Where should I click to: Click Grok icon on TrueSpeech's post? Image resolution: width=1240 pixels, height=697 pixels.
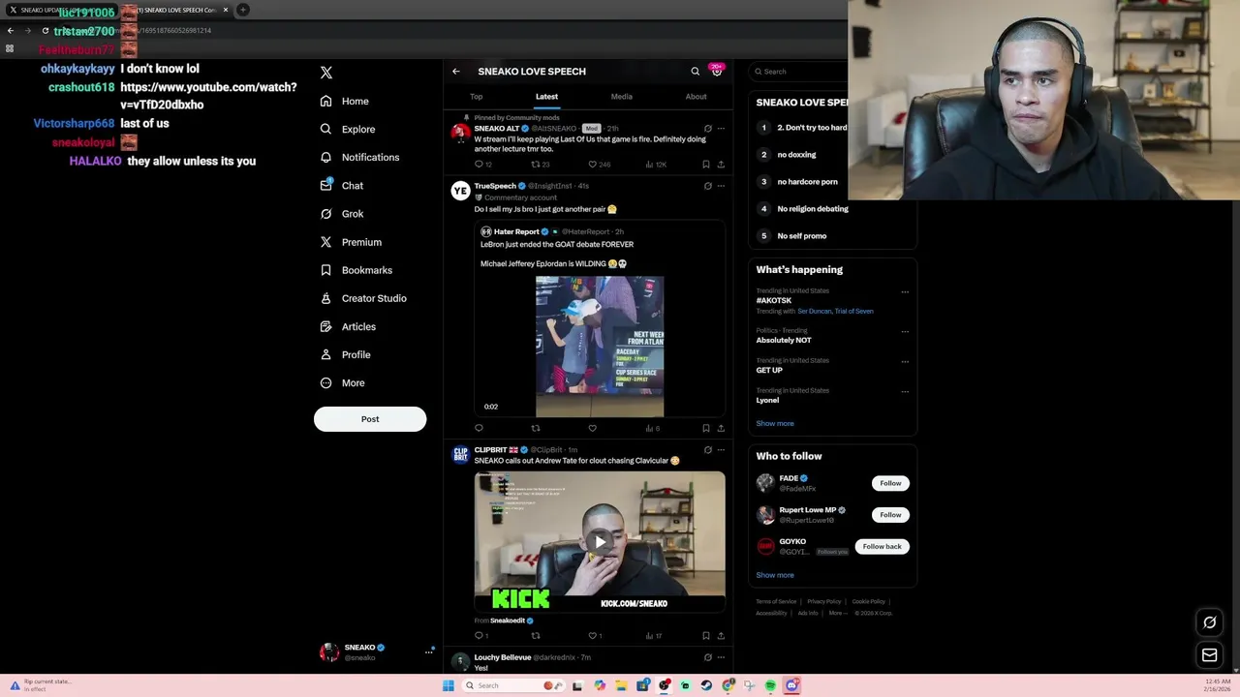(x=707, y=186)
